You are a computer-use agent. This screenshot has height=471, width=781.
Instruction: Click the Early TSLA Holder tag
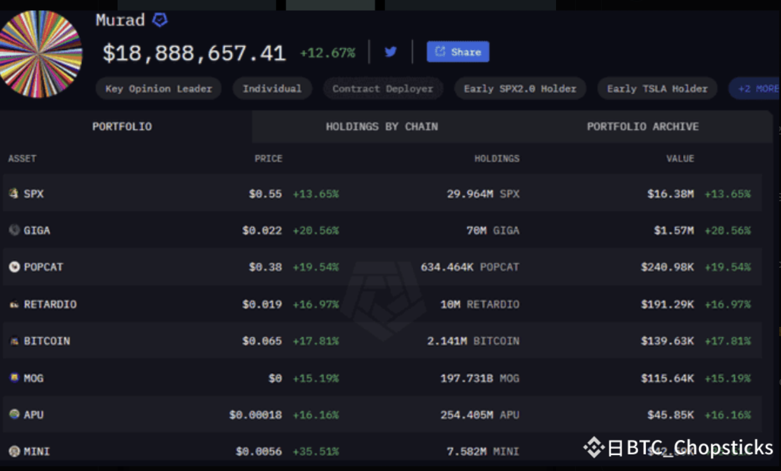(x=657, y=89)
